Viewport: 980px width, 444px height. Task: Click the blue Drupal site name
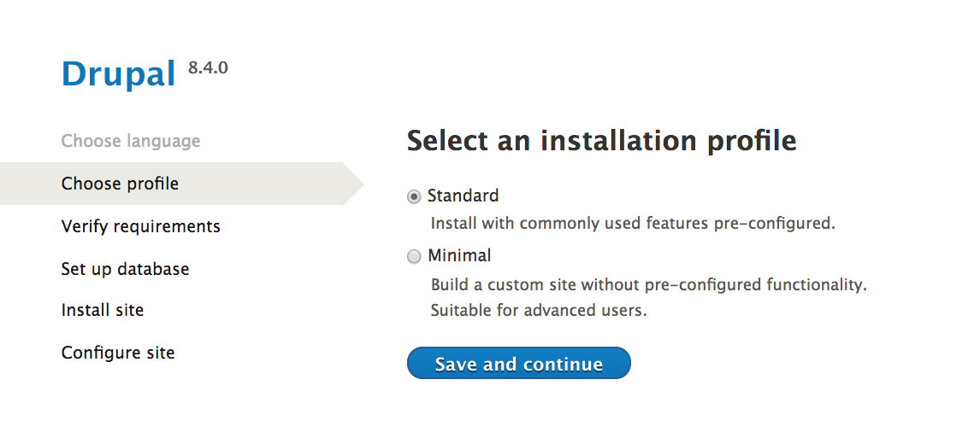click(118, 74)
